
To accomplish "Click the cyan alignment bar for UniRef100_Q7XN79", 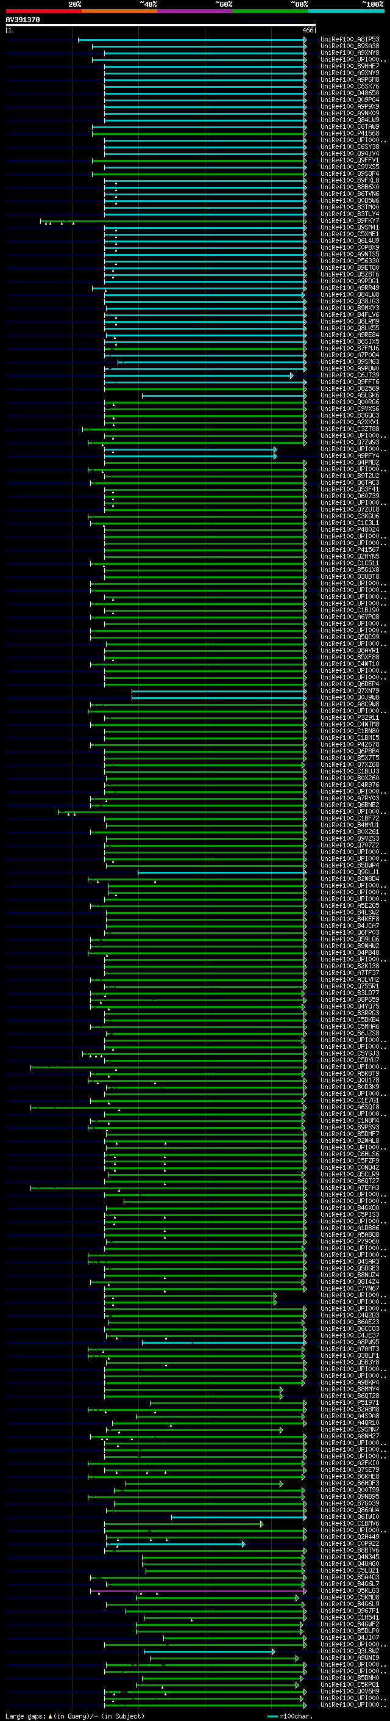I will (x=219, y=691).
